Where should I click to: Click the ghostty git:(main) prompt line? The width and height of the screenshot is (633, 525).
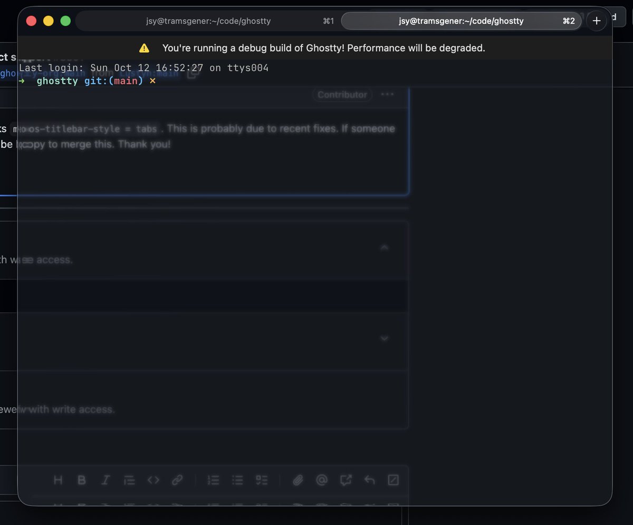point(87,81)
